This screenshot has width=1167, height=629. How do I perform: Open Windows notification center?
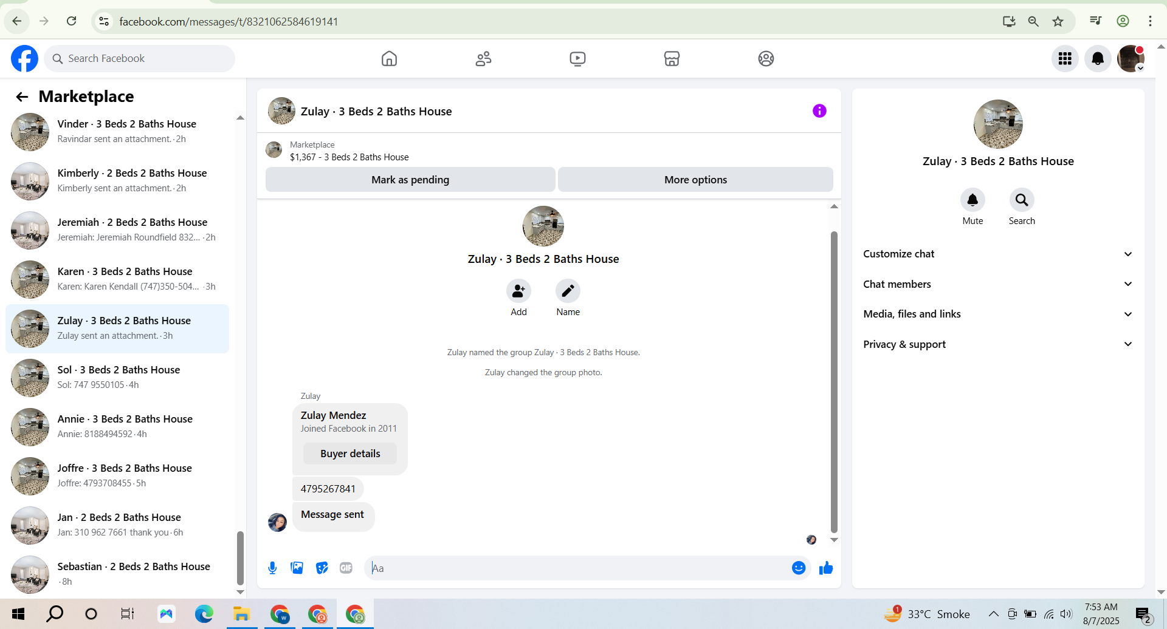coord(1143,614)
